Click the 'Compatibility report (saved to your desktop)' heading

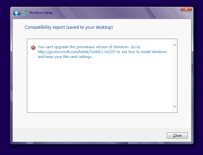[69, 27]
